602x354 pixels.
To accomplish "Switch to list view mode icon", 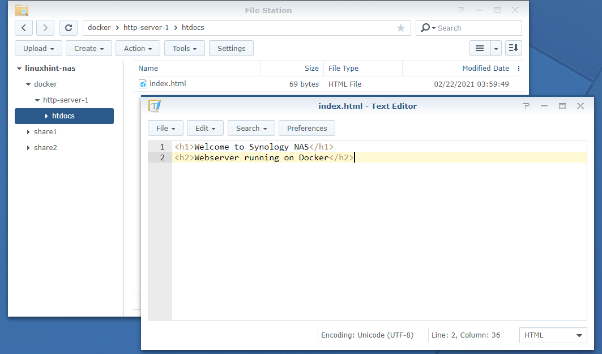I will (x=479, y=48).
